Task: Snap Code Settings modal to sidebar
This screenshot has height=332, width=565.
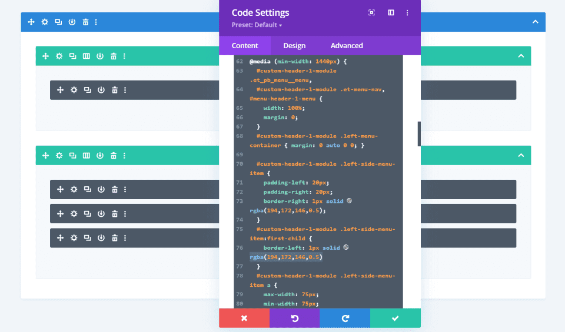Action: (391, 12)
